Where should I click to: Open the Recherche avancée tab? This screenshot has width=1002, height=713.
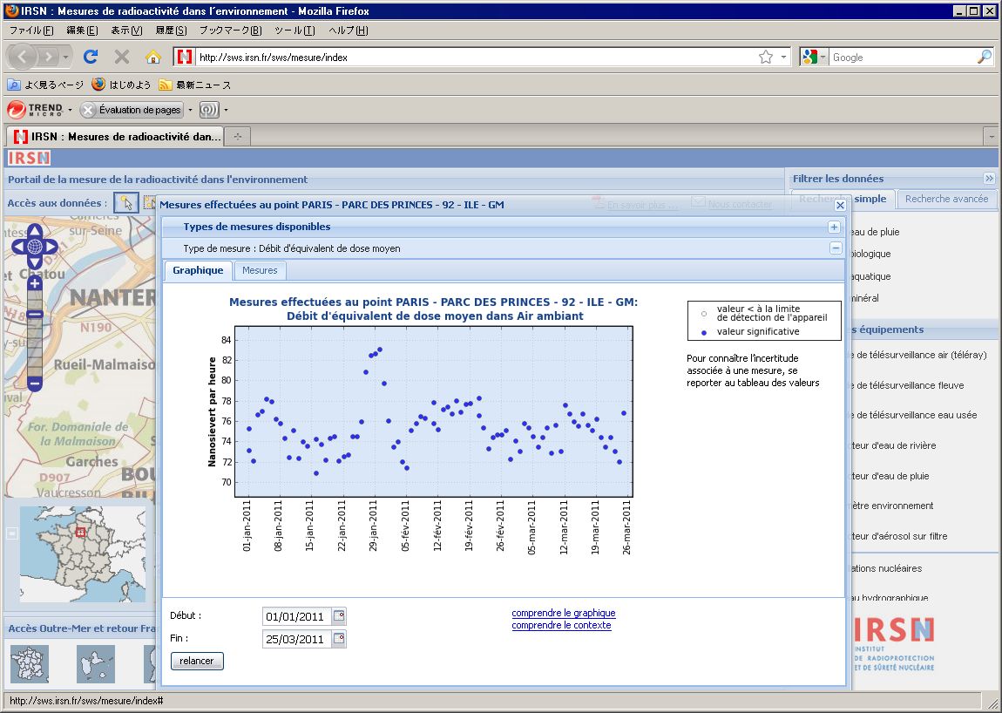tap(946, 199)
